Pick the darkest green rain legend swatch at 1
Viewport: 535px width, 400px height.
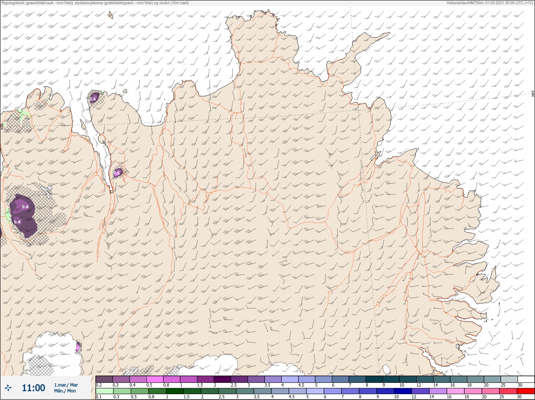click(x=174, y=392)
